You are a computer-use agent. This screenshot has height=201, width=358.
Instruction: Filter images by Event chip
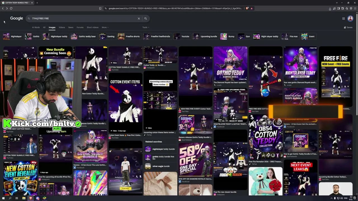(308, 37)
